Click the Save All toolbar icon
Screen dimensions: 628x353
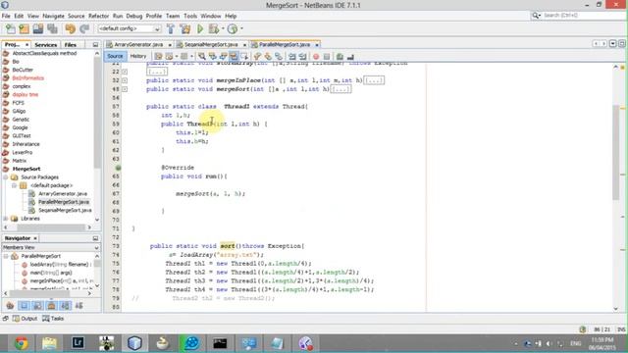52,28
